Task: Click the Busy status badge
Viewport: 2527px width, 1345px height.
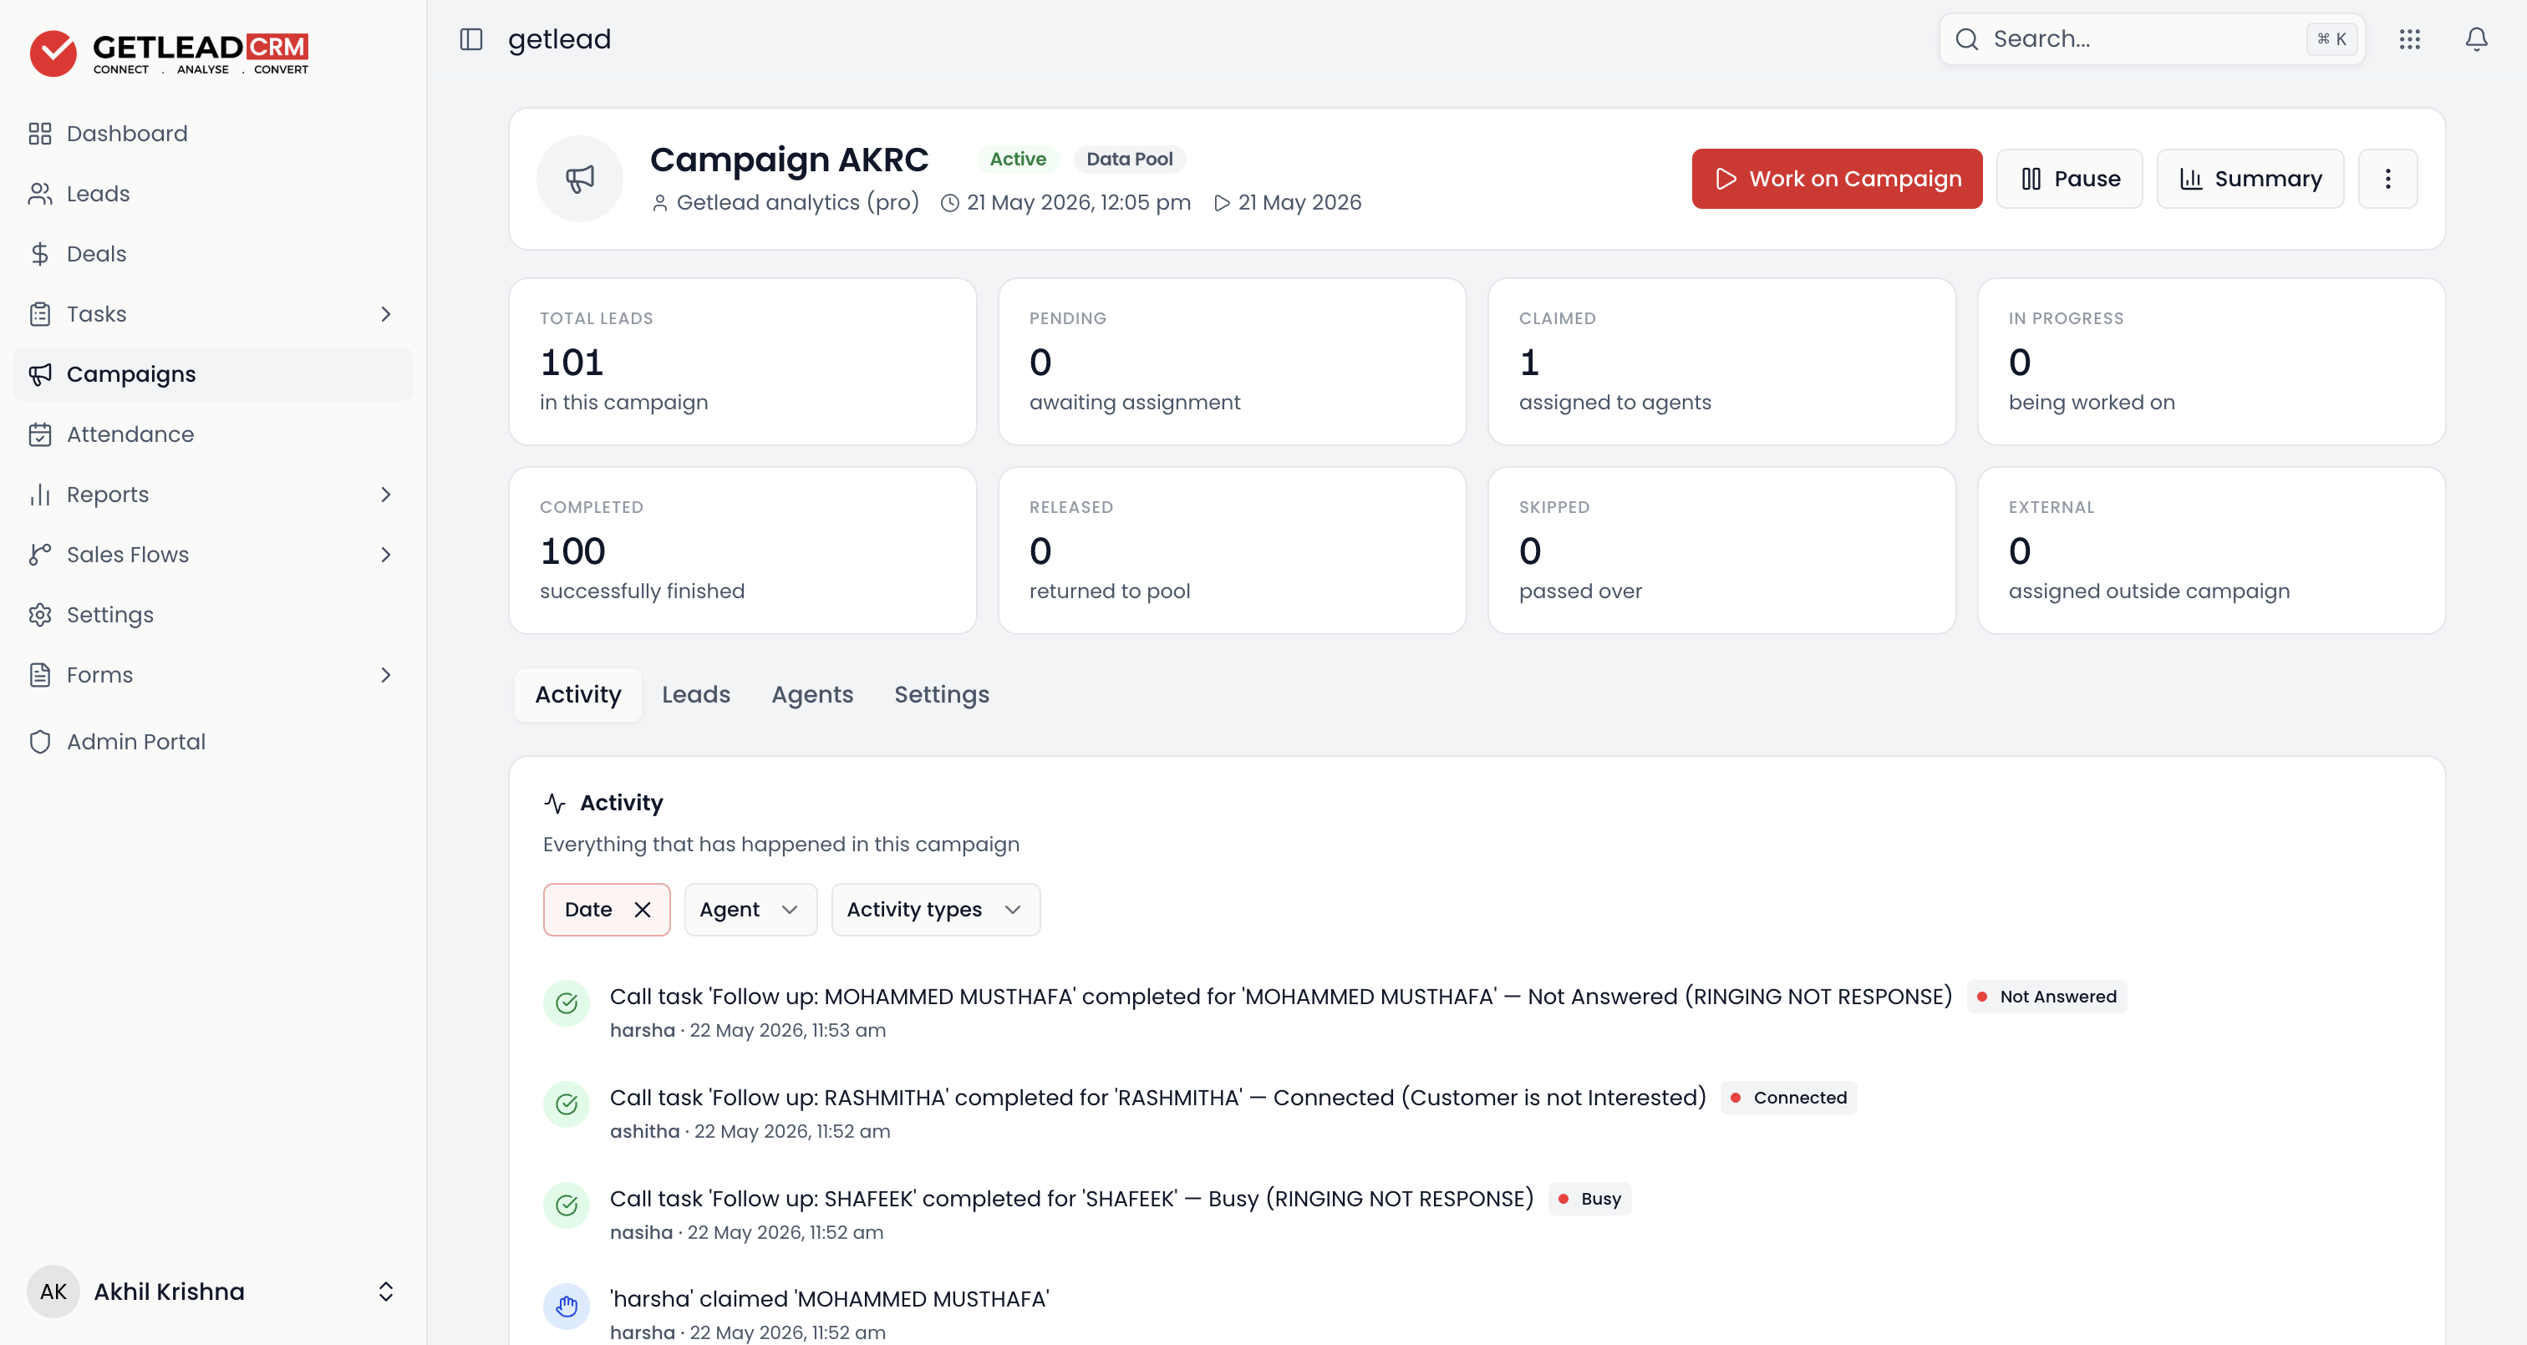Action: click(1589, 1199)
